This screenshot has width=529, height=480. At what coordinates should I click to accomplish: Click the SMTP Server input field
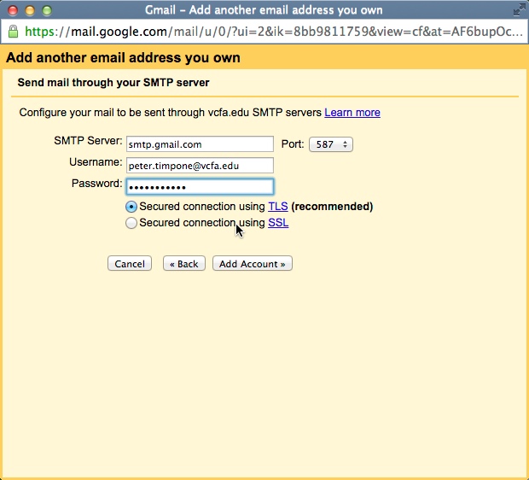point(200,144)
